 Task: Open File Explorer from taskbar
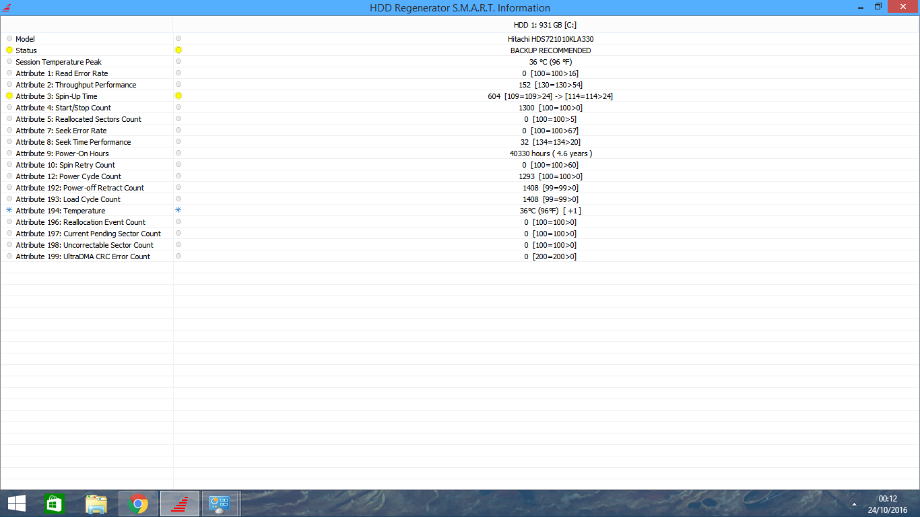click(96, 504)
